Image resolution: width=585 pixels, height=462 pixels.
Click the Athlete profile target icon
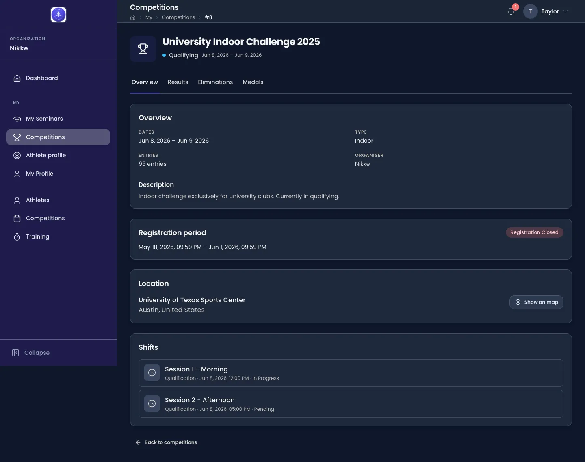[x=17, y=155]
